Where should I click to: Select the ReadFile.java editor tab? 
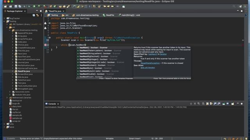click(x=55, y=11)
